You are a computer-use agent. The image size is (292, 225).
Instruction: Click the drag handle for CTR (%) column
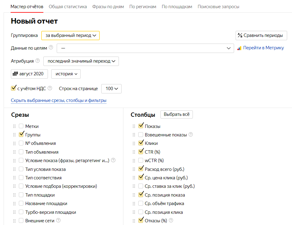[x=134, y=152]
